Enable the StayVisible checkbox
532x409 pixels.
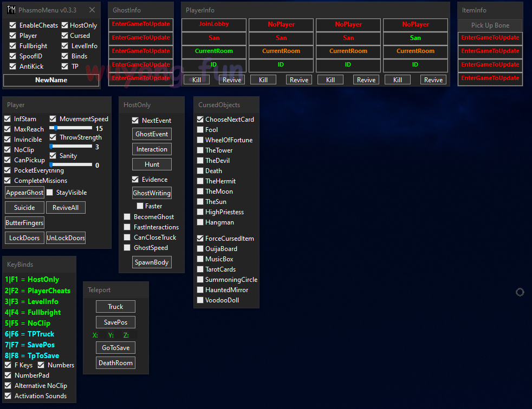pyautogui.click(x=50, y=193)
